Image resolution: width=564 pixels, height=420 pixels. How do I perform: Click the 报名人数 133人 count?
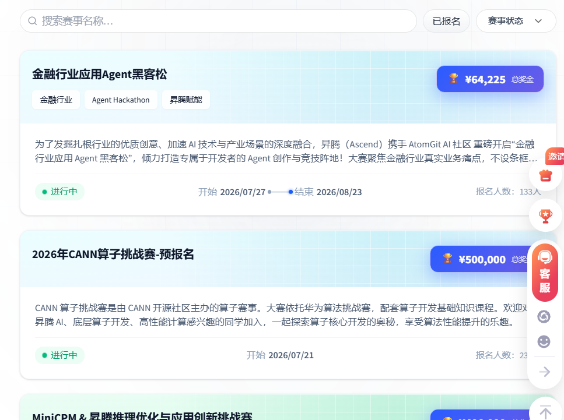(x=508, y=192)
